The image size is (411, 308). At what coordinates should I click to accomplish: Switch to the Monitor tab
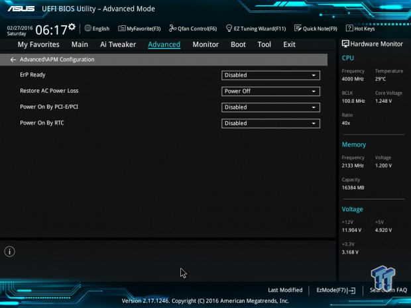click(x=206, y=44)
